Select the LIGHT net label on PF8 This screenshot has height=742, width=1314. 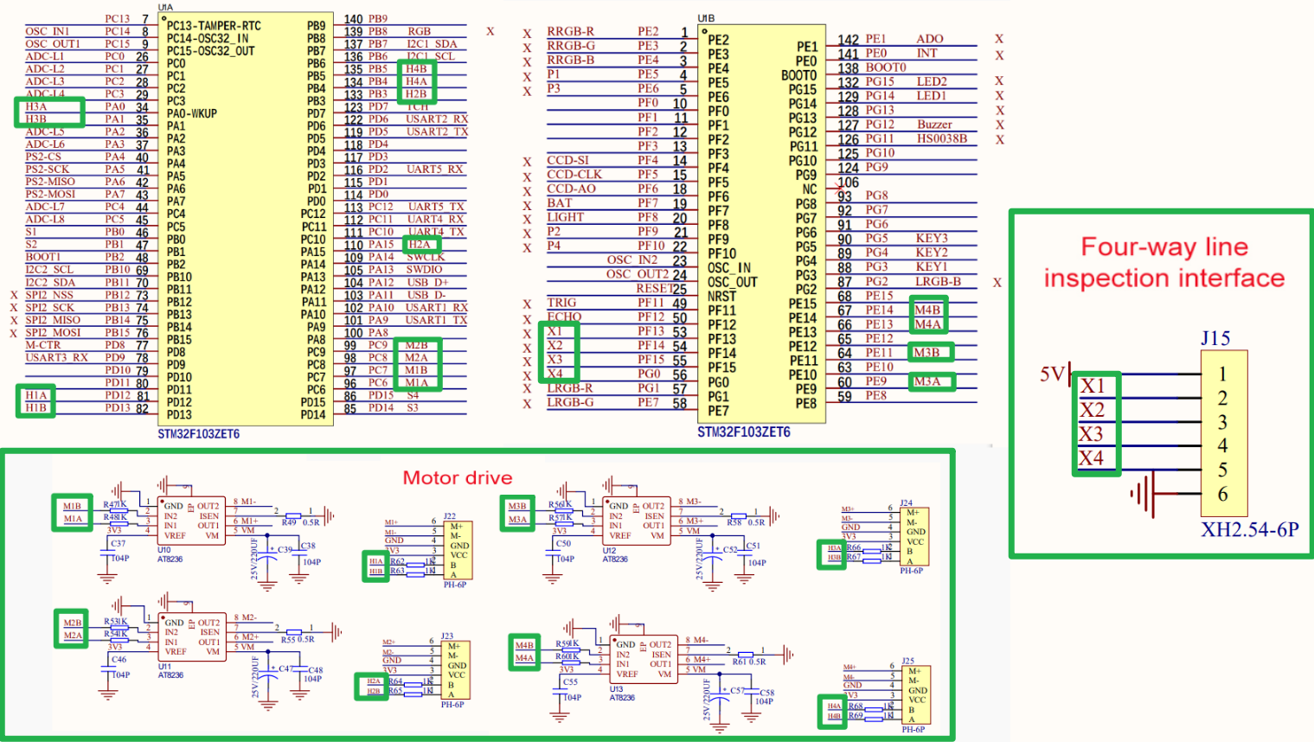click(565, 217)
